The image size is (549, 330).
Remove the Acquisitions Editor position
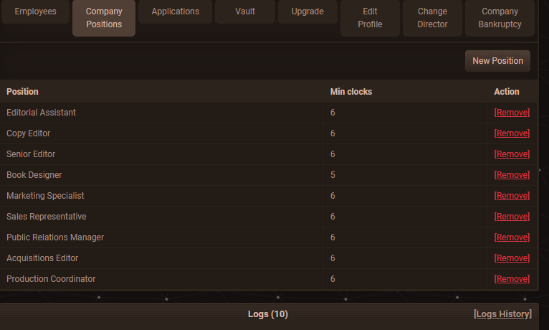[x=512, y=258]
